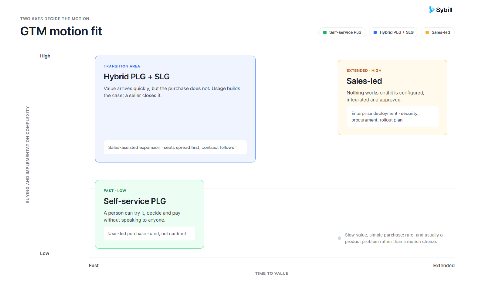The width and height of the screenshot is (478, 290).
Task: Click the Sales-assisted expansion note box
Action: coord(175,147)
